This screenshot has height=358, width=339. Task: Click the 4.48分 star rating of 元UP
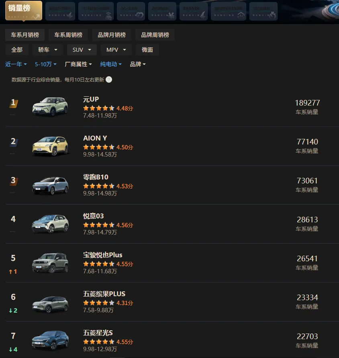[x=108, y=108]
